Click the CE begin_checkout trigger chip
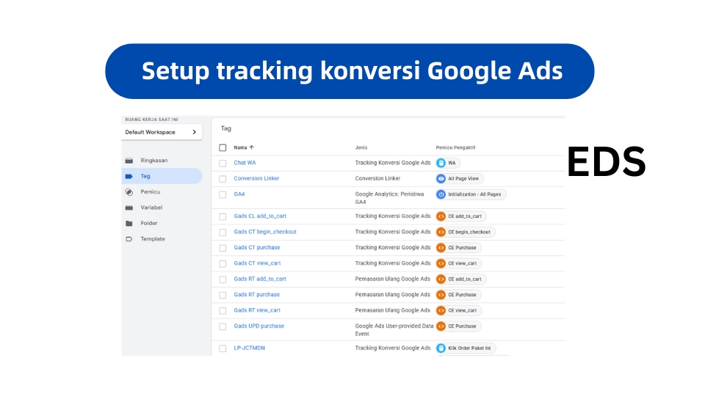The height and width of the screenshot is (396, 705). (x=466, y=232)
